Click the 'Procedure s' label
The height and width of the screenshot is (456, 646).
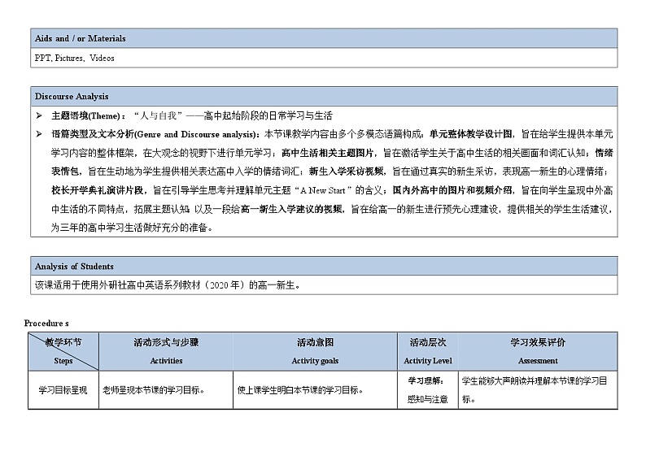(x=46, y=323)
